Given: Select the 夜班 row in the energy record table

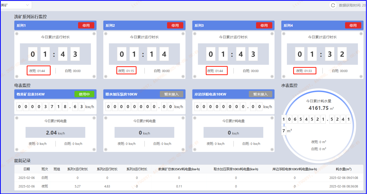Looking at the screenshot, I should [45, 186].
